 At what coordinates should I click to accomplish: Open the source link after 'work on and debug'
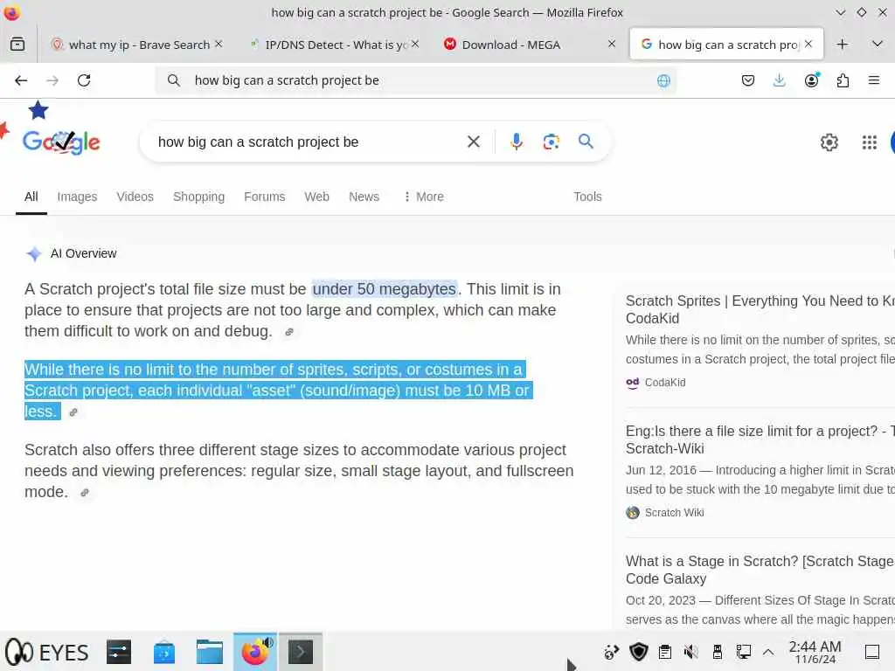point(289,332)
